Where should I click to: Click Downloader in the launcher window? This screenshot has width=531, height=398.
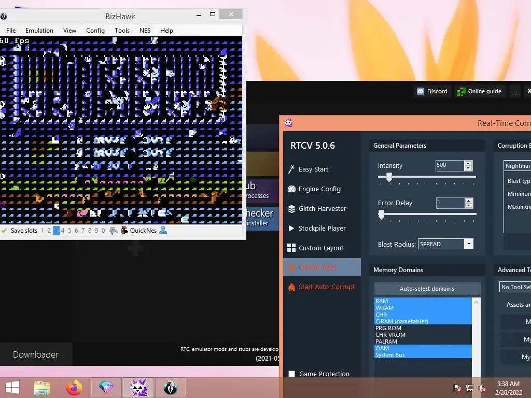click(x=36, y=354)
